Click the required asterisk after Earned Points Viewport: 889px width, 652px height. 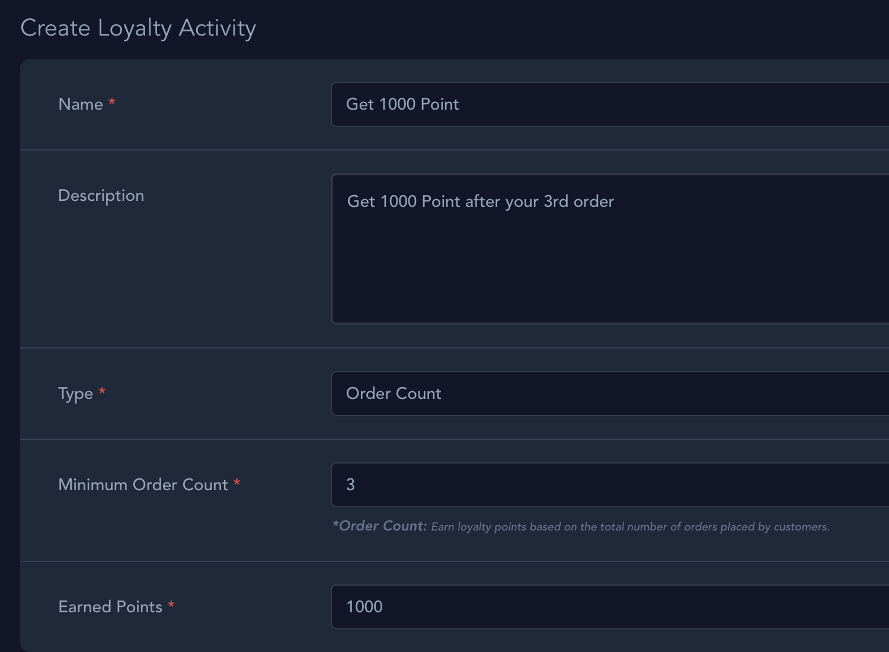pos(171,605)
